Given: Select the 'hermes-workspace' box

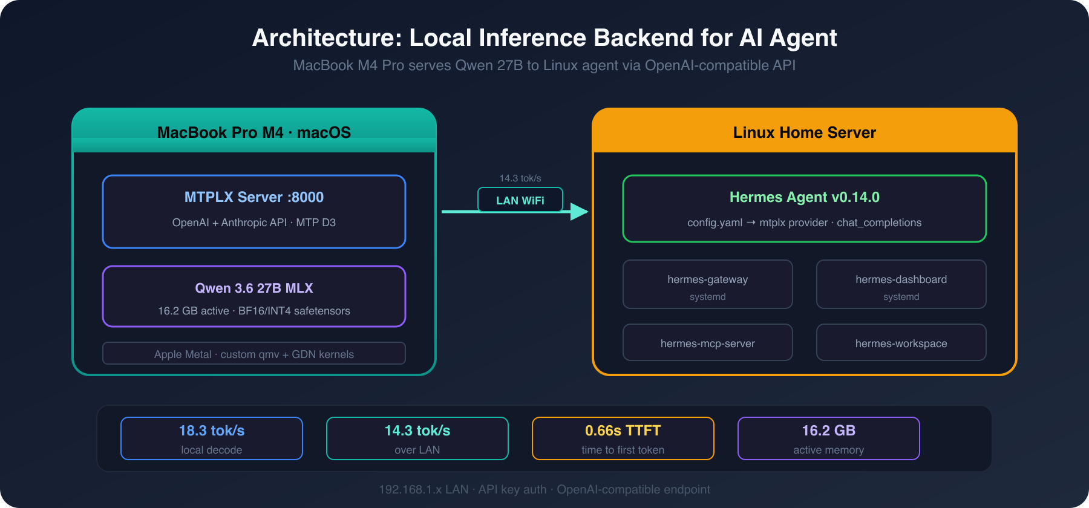Looking at the screenshot, I should click(x=901, y=342).
